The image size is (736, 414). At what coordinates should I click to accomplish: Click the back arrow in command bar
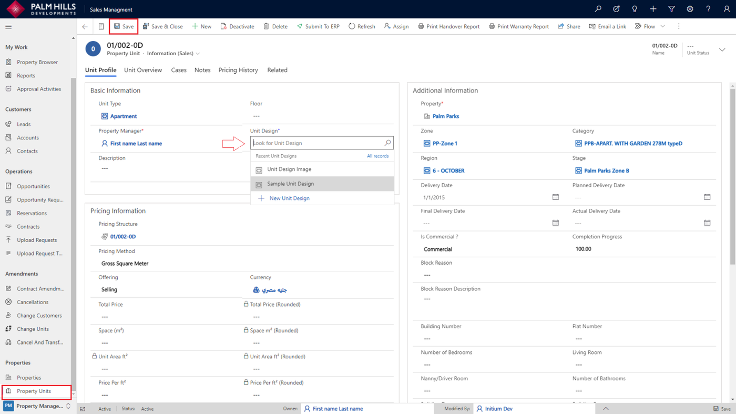85,26
